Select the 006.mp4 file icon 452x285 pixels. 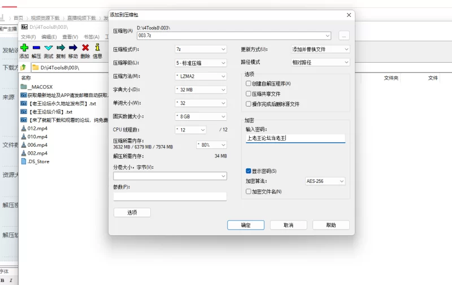tap(24, 145)
